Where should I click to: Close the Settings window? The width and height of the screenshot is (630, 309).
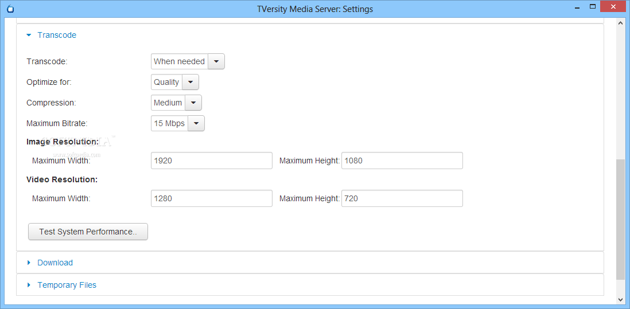[x=613, y=7]
